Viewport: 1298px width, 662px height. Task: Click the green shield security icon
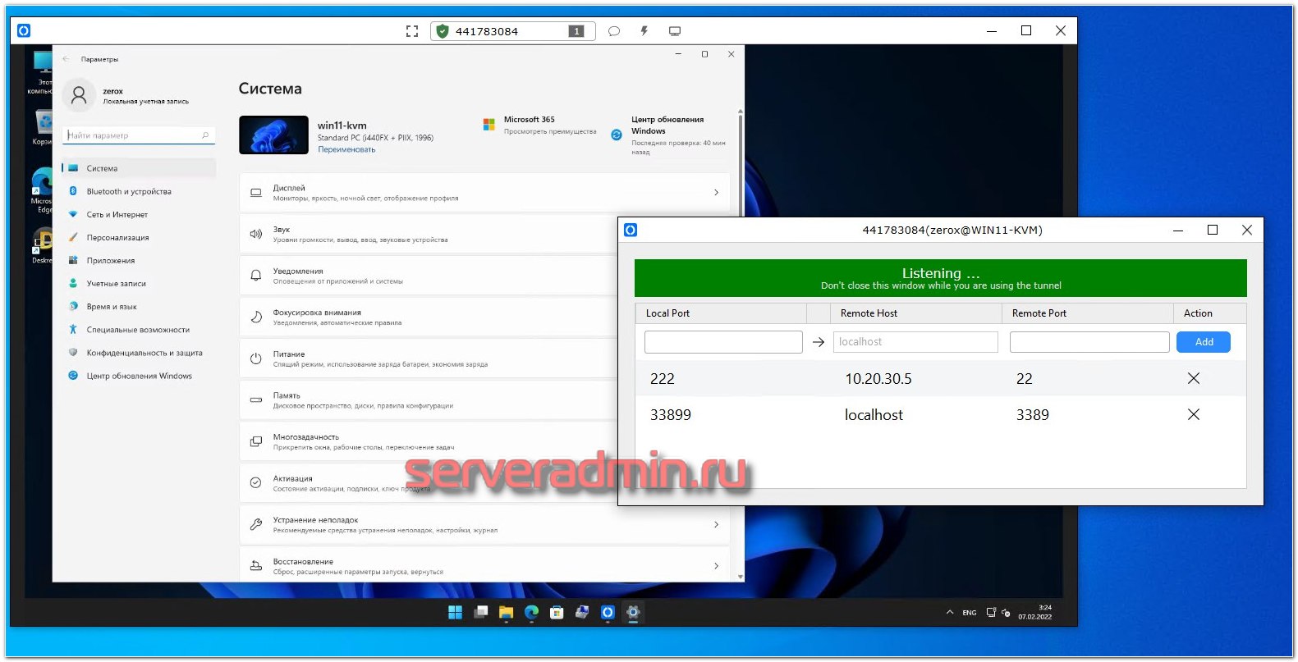(x=443, y=31)
